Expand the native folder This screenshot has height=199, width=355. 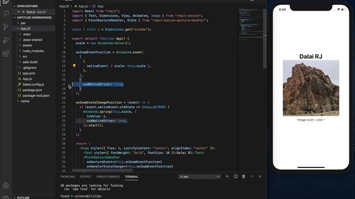(33, 101)
